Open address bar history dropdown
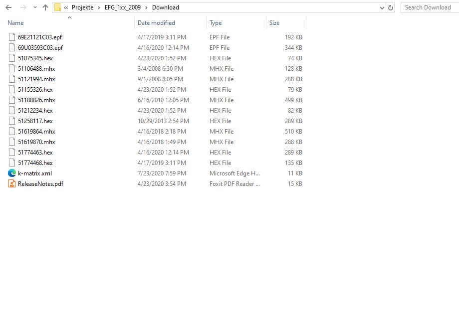Screen dimensions: 459x320 point(382,8)
